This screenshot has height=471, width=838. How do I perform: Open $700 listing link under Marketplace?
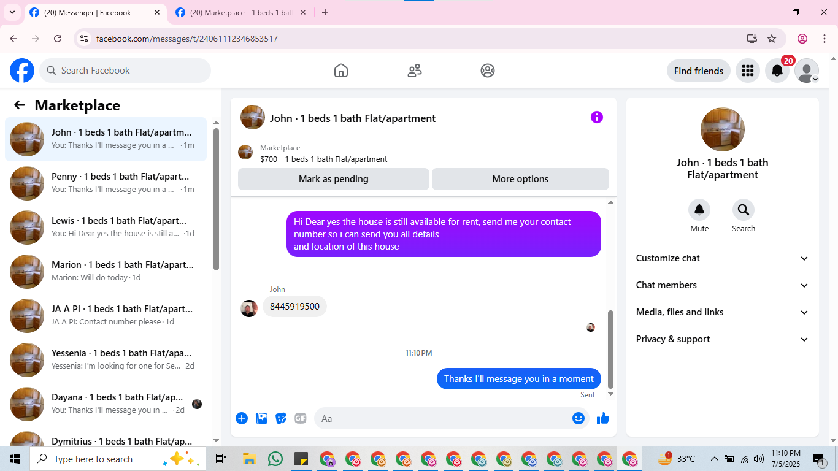click(324, 159)
